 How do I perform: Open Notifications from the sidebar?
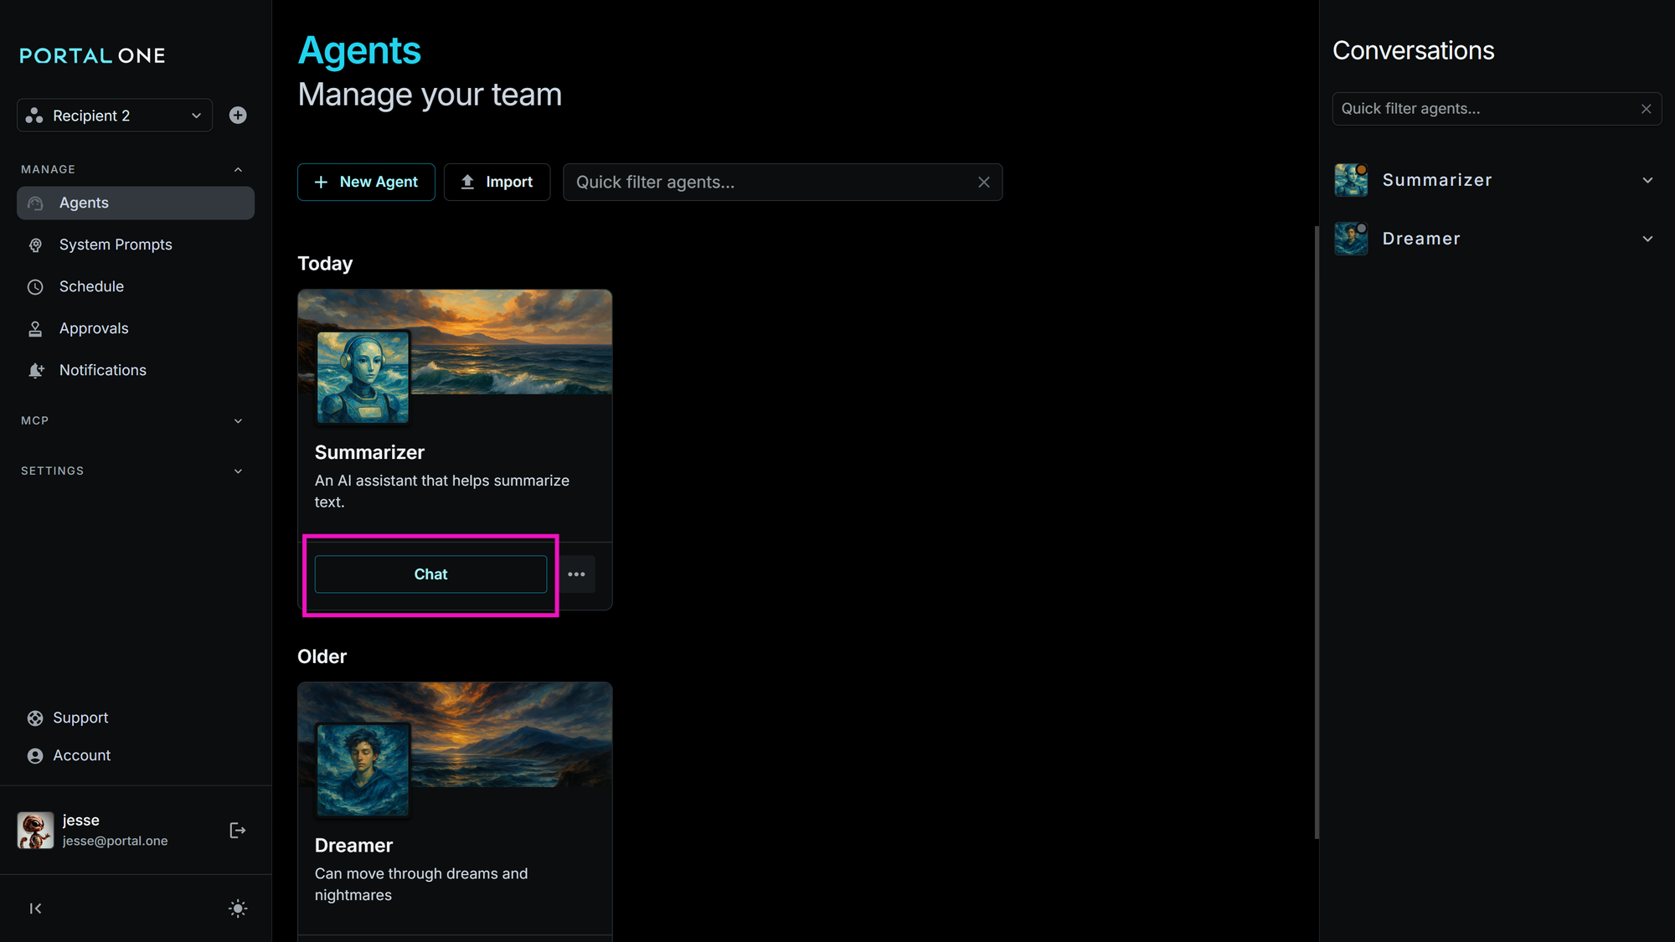102,370
